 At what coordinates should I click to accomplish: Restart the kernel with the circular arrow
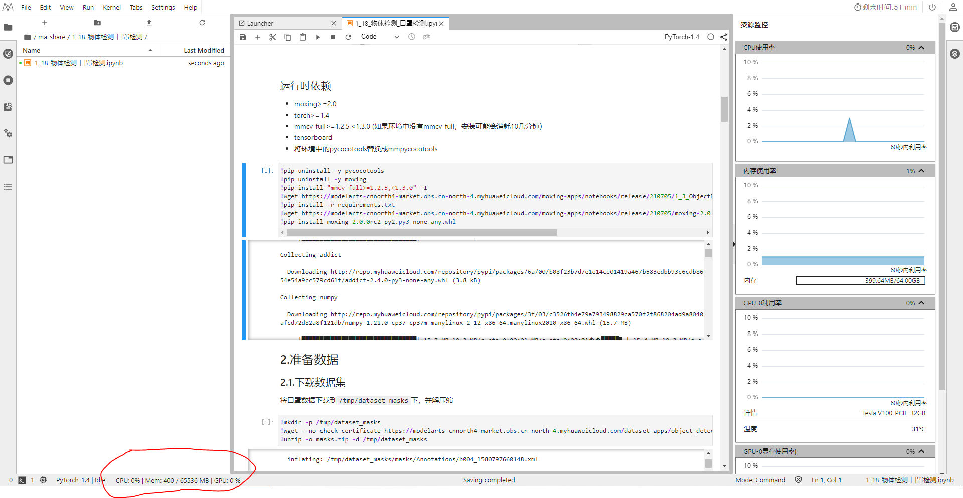tap(348, 37)
